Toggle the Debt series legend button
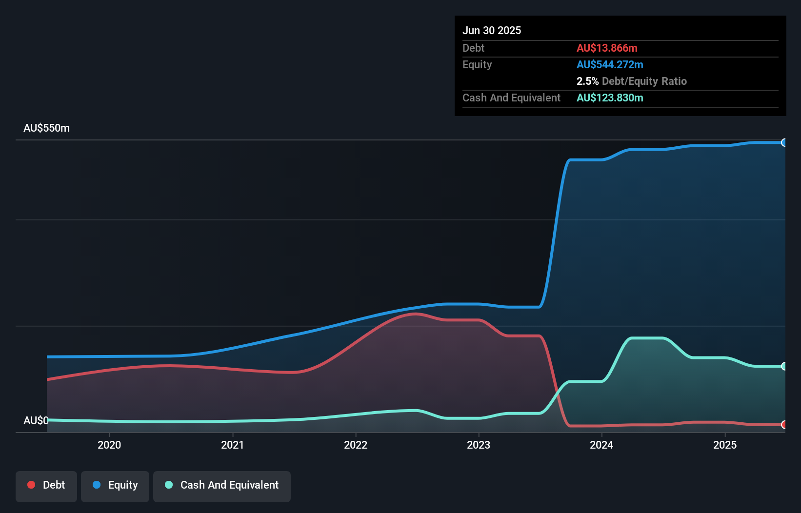This screenshot has height=513, width=801. tap(46, 486)
